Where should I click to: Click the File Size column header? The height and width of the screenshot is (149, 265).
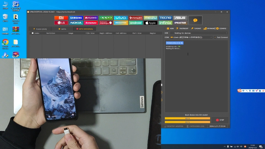(90, 33)
